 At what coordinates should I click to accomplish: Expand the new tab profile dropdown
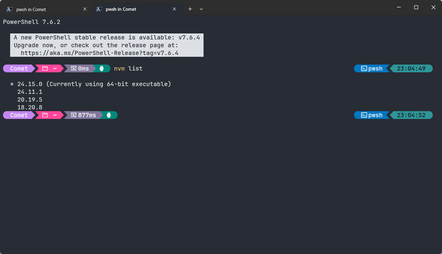(x=201, y=9)
